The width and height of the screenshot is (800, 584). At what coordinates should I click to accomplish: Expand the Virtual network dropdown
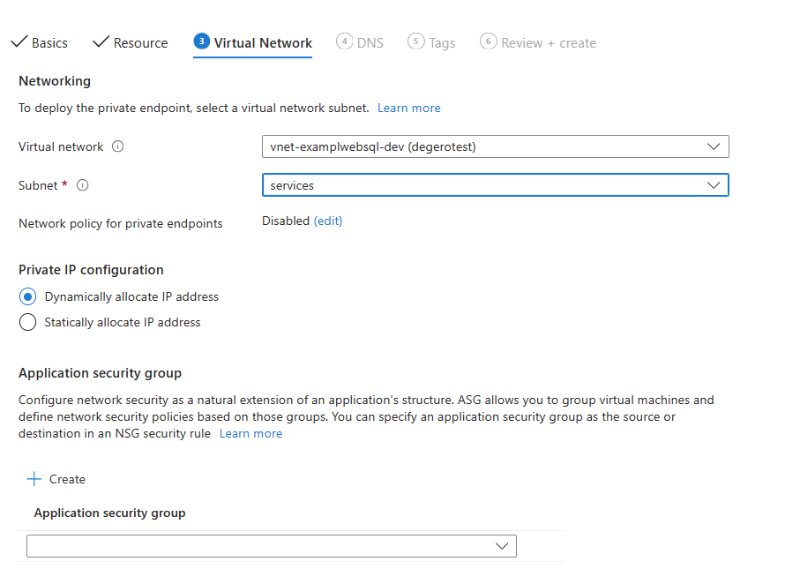coord(495,147)
